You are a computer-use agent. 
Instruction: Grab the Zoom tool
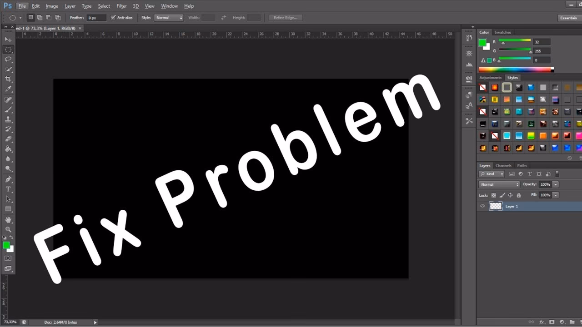point(8,230)
